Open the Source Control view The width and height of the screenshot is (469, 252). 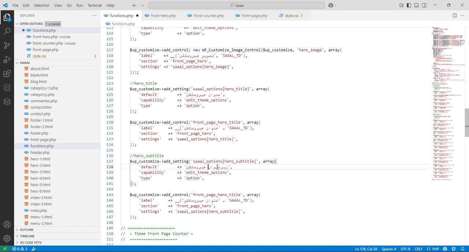(7, 45)
